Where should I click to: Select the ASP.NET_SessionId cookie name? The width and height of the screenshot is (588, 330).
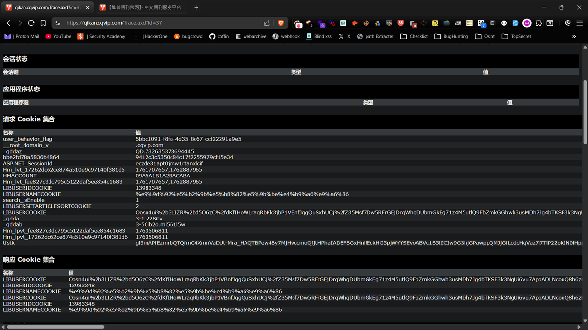point(28,163)
